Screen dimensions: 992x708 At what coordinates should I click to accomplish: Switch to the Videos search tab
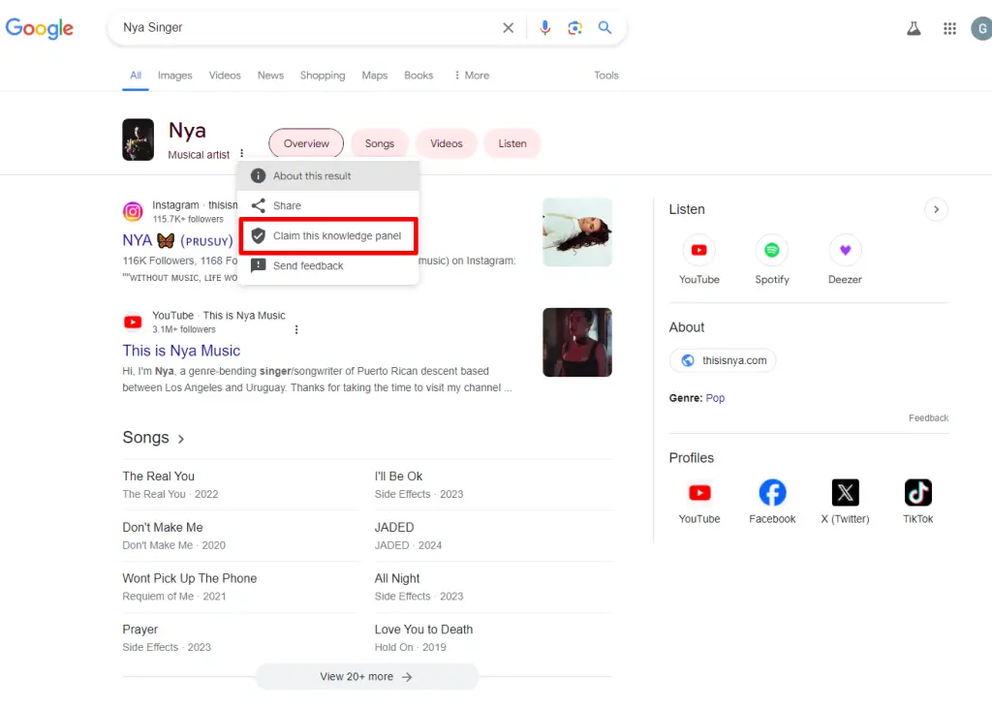click(225, 76)
